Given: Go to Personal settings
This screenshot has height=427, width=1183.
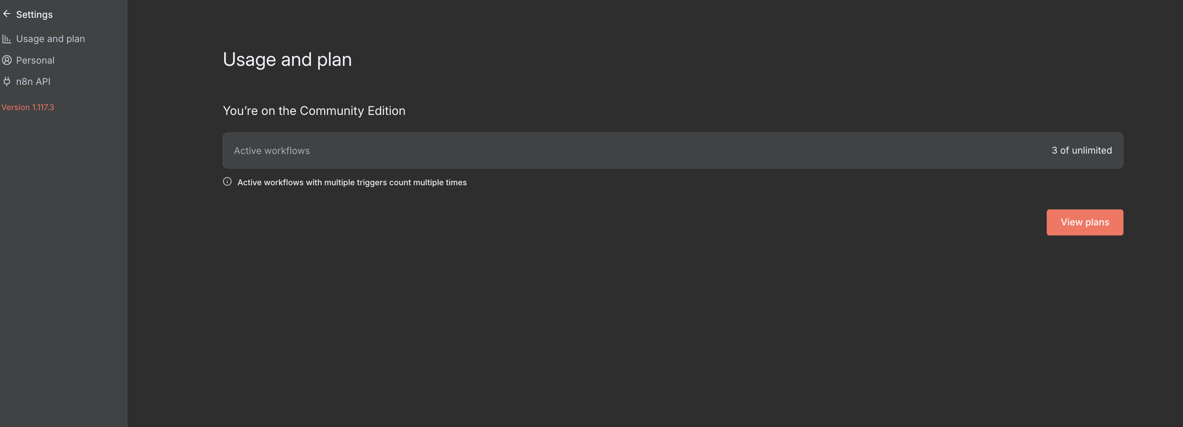Looking at the screenshot, I should click(x=35, y=61).
